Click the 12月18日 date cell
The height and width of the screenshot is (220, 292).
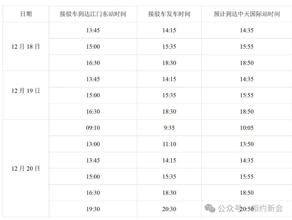click(26, 46)
